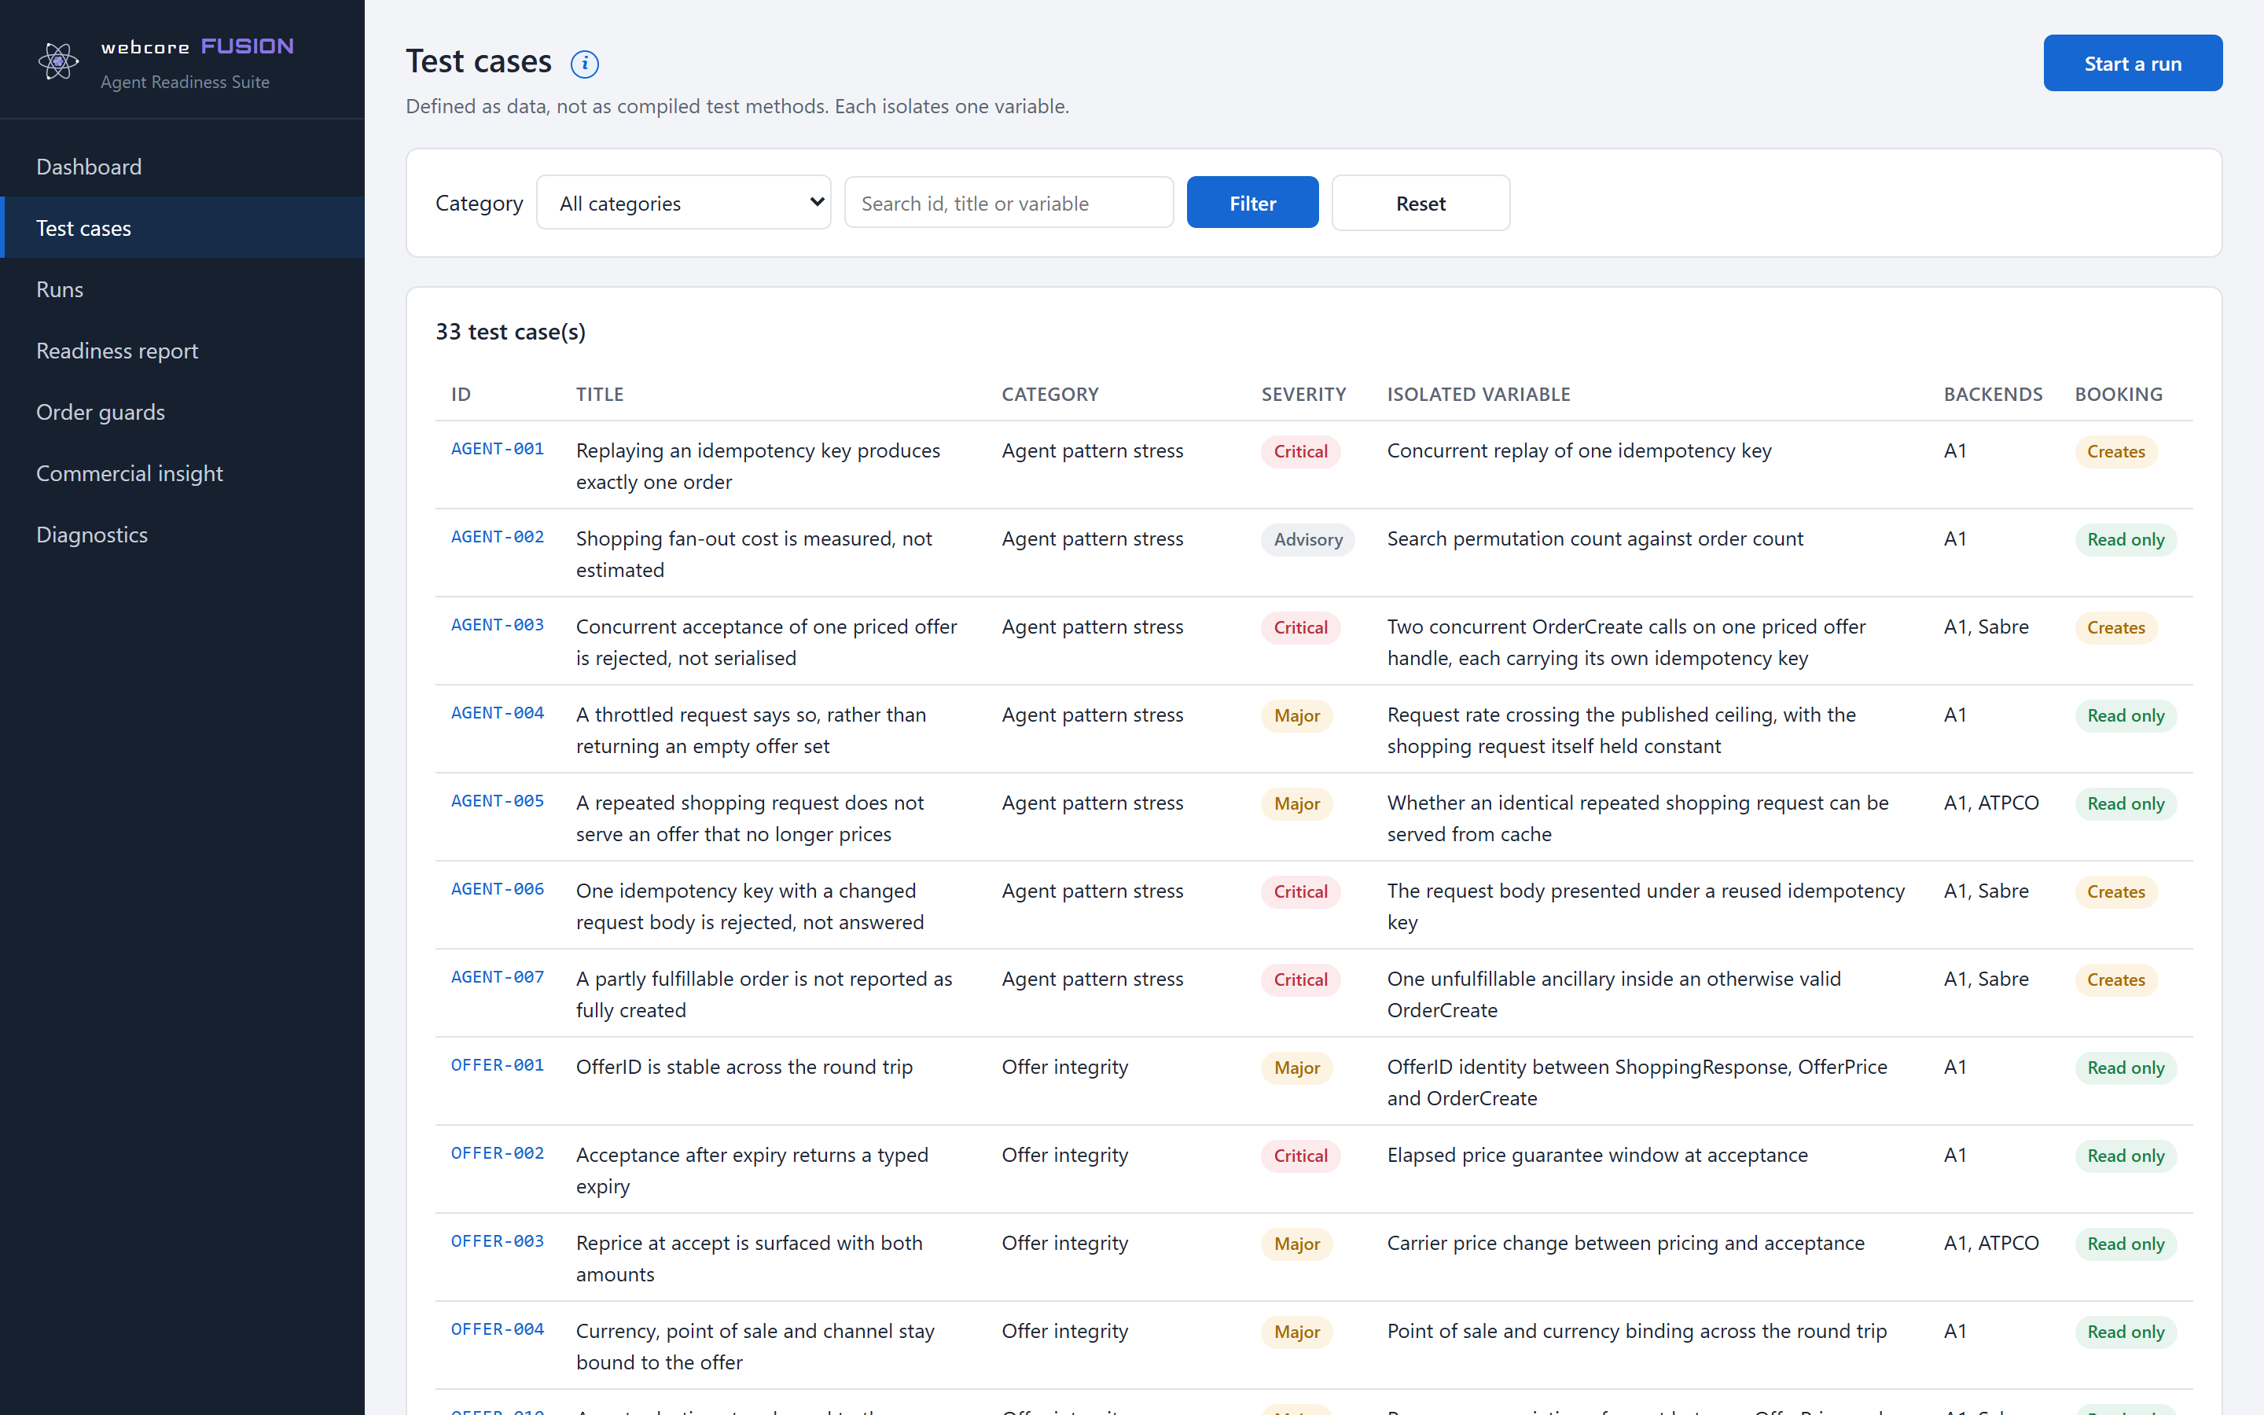2264x1415 pixels.
Task: Click 'Carrier price change between pricing and acceptance'
Action: click(x=1625, y=1243)
